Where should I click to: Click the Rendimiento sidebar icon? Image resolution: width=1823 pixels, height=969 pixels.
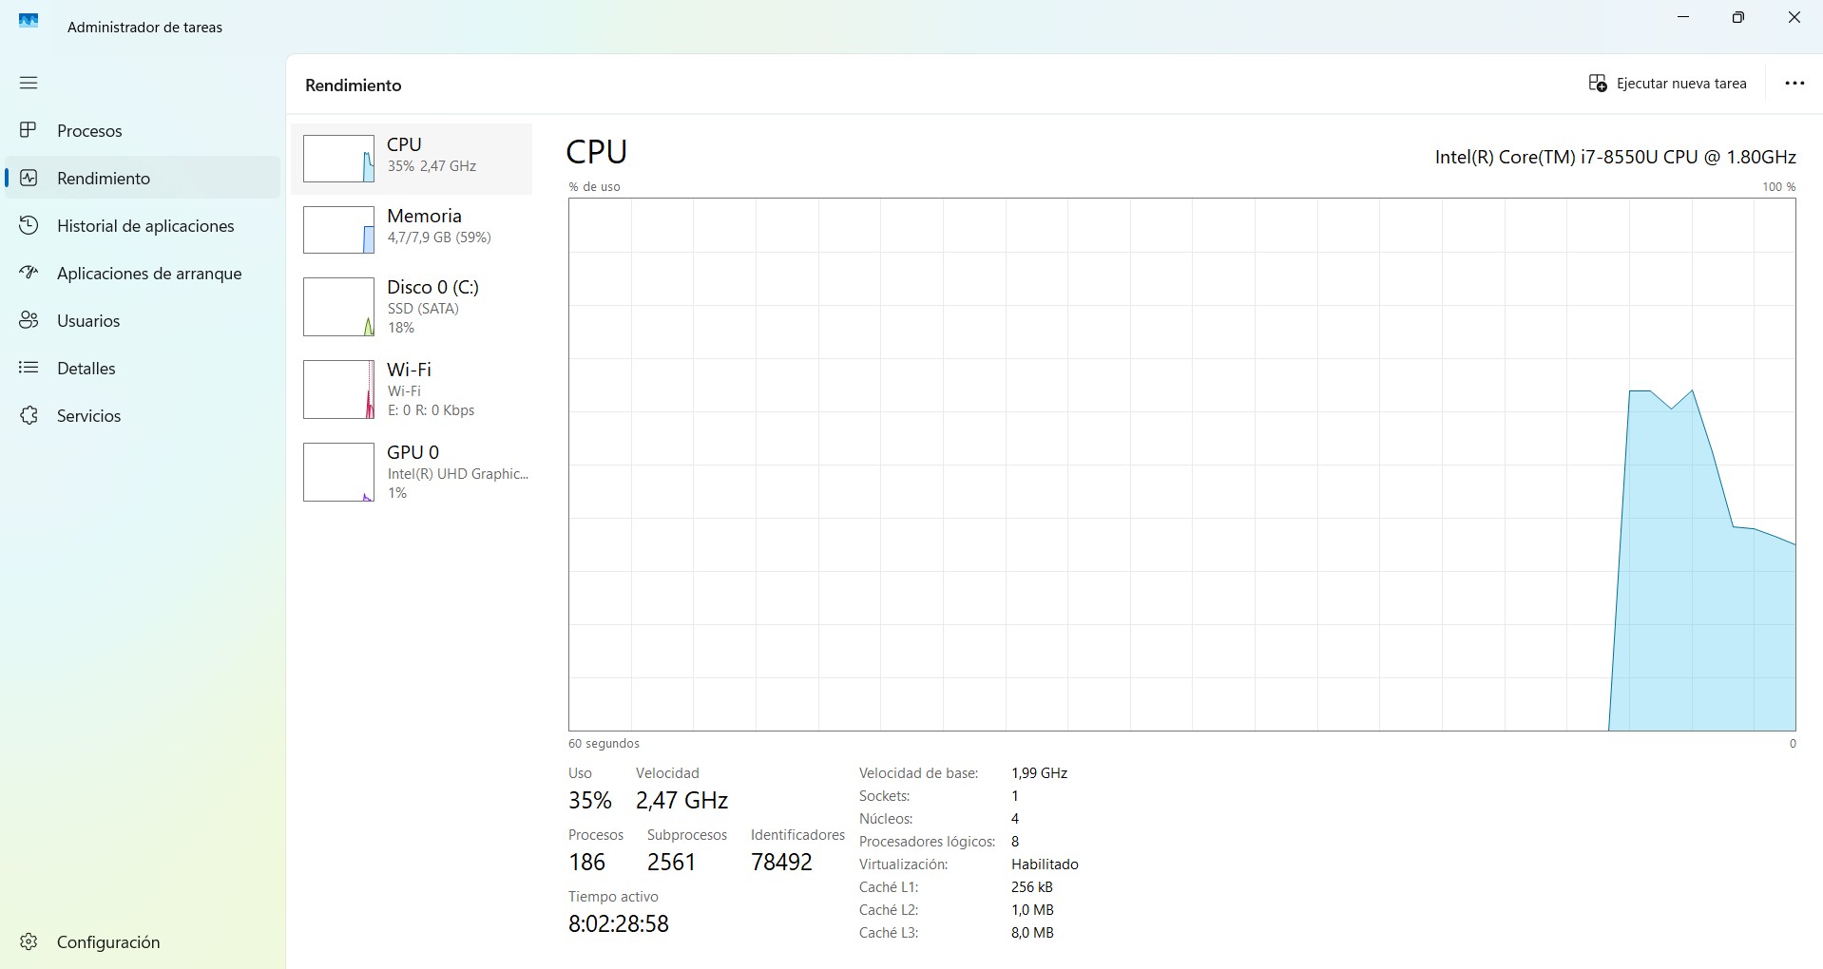(x=29, y=178)
